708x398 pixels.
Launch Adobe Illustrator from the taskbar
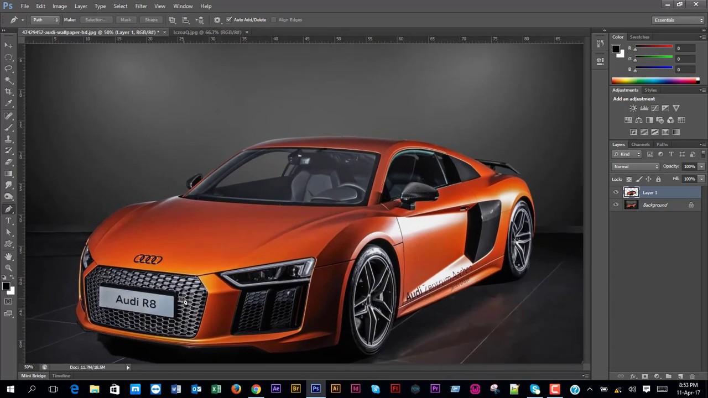click(335, 389)
